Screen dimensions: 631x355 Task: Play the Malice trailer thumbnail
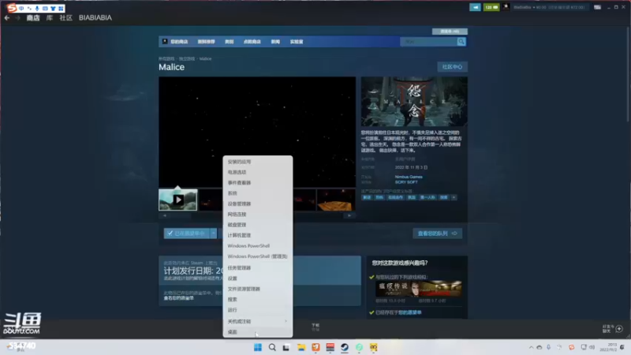(x=178, y=200)
